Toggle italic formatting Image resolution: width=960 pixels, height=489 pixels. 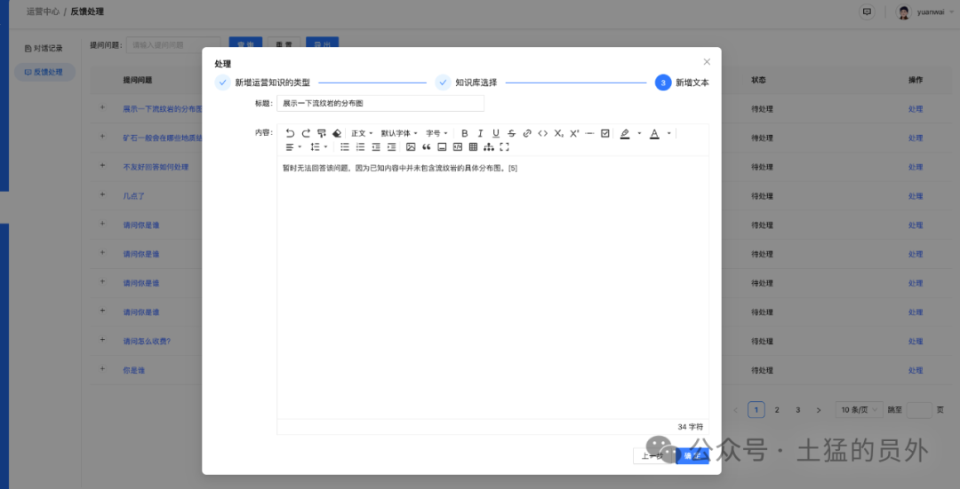480,133
